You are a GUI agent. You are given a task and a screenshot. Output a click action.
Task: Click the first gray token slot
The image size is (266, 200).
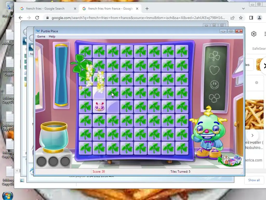42,161
